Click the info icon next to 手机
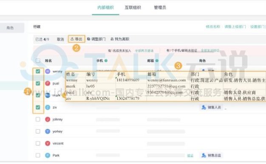266x164 pixels. point(106,61)
